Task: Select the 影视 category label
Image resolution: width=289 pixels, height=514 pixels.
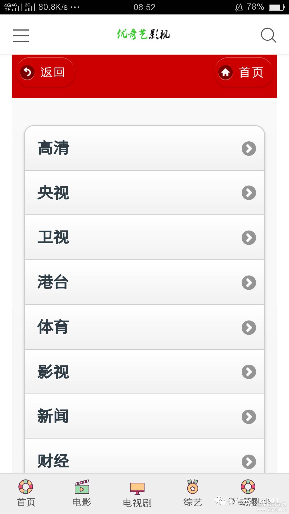Action: (53, 372)
